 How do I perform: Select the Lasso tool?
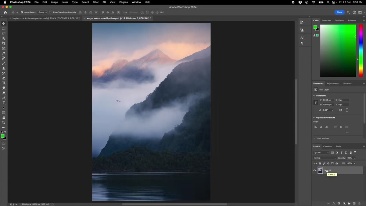click(x=4, y=33)
